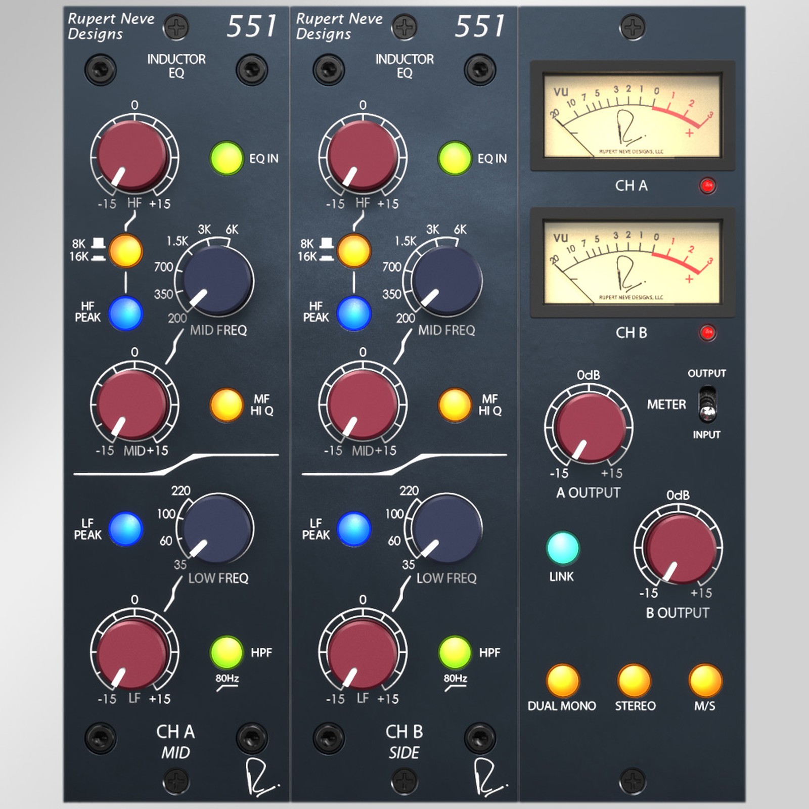Viewport: 809px width, 809px height.
Task: Toggle EQ IN on channel B
Action: [x=455, y=158]
